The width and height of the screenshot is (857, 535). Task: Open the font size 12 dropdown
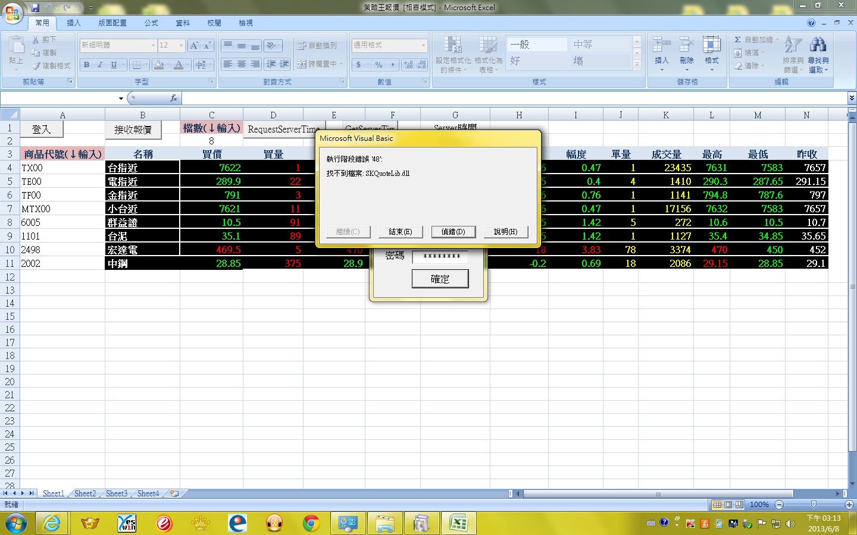point(182,46)
